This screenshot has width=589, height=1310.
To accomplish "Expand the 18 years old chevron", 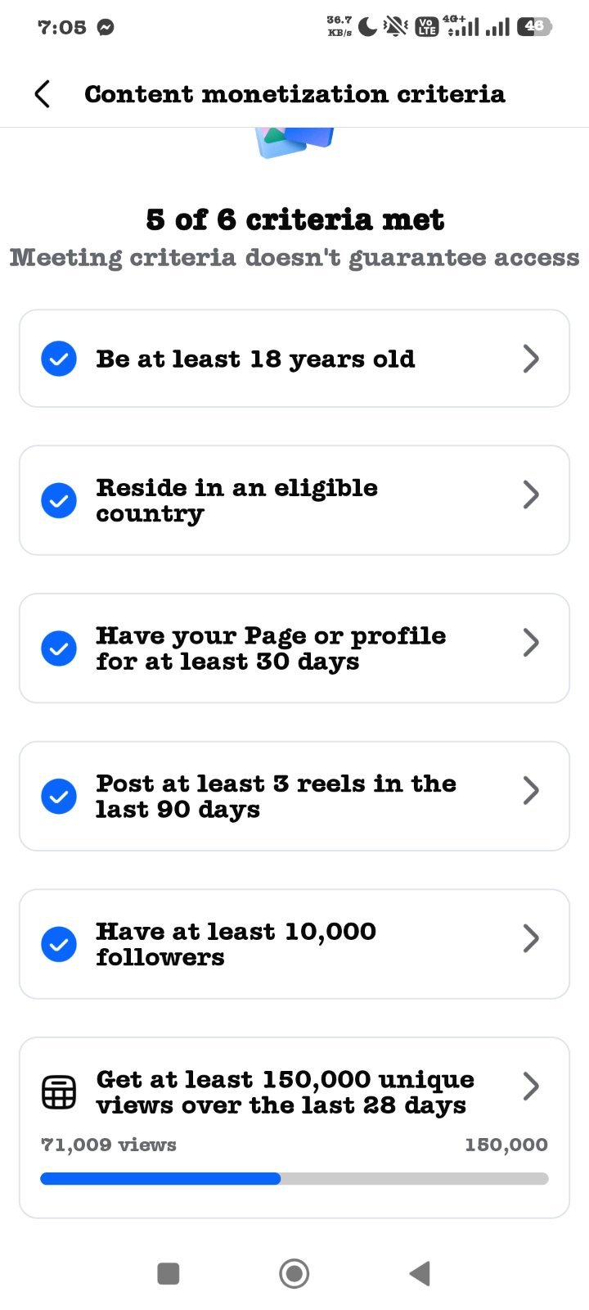I will [531, 359].
